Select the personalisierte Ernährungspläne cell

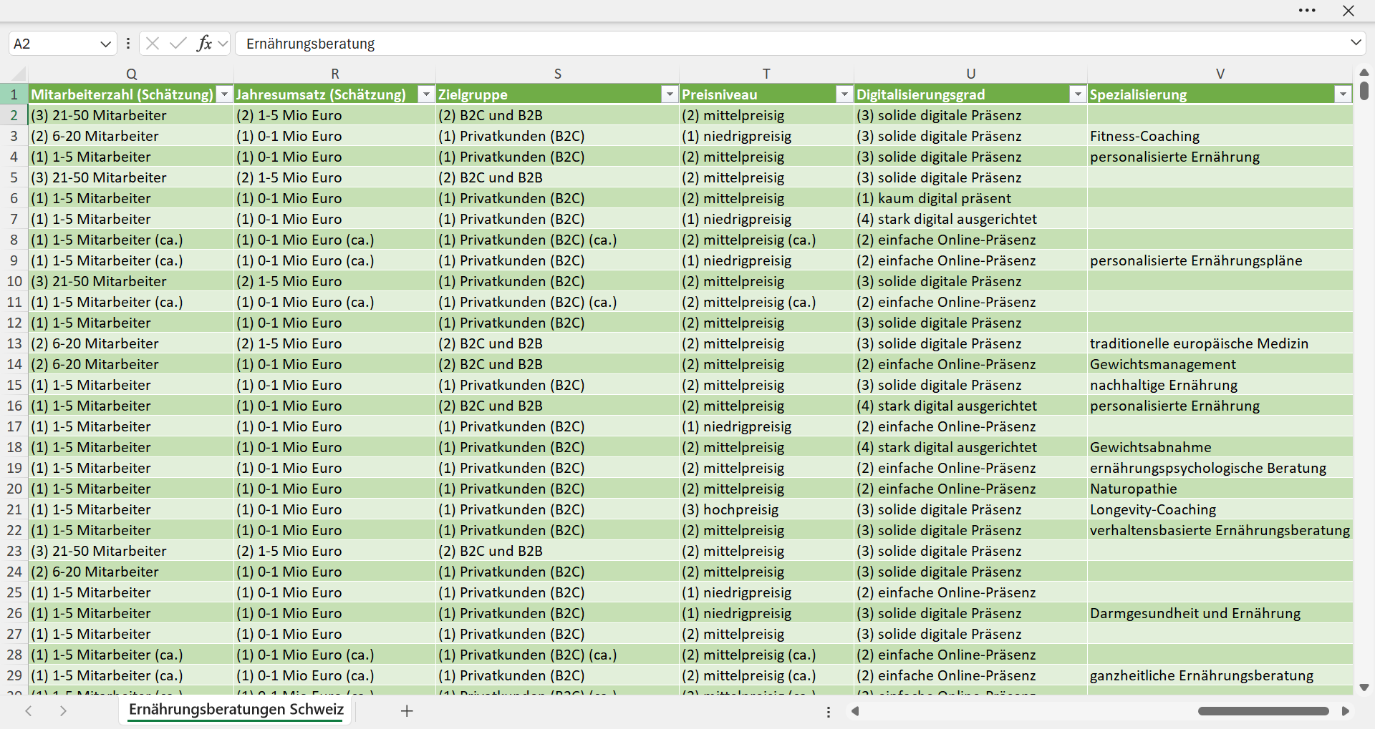pyautogui.click(x=1220, y=260)
